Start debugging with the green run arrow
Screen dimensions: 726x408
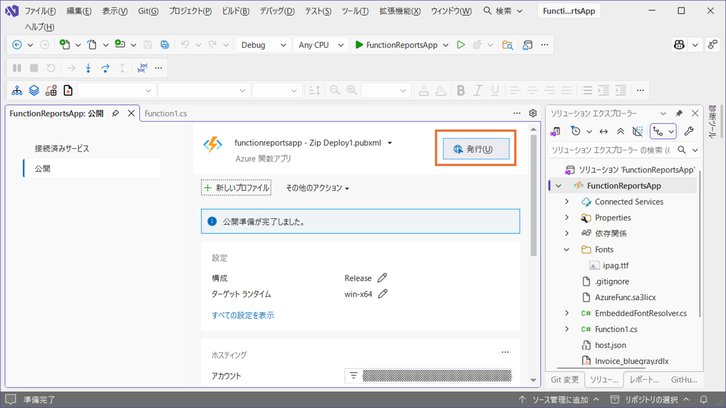pyautogui.click(x=460, y=44)
